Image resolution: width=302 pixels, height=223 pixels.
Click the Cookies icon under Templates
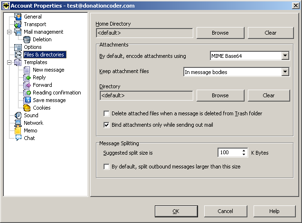coord(27,108)
